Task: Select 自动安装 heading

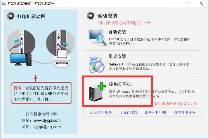Action: (117, 32)
